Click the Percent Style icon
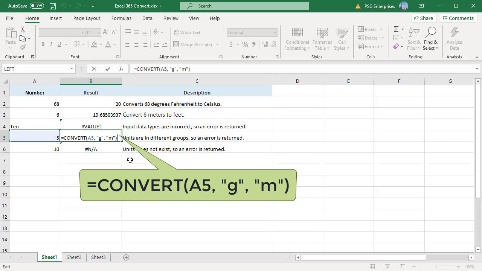The height and width of the screenshot is (271, 482). [x=245, y=44]
